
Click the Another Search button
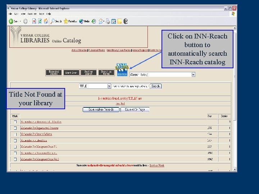pyautogui.click(x=88, y=73)
